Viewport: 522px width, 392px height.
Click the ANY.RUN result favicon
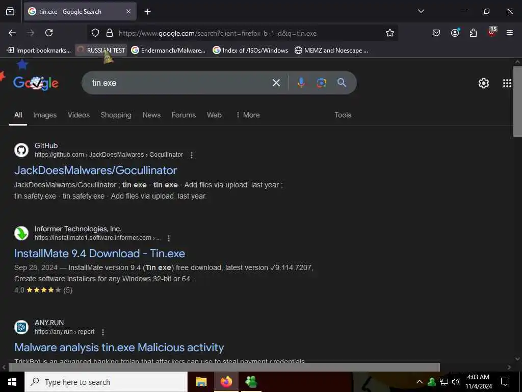(21, 327)
